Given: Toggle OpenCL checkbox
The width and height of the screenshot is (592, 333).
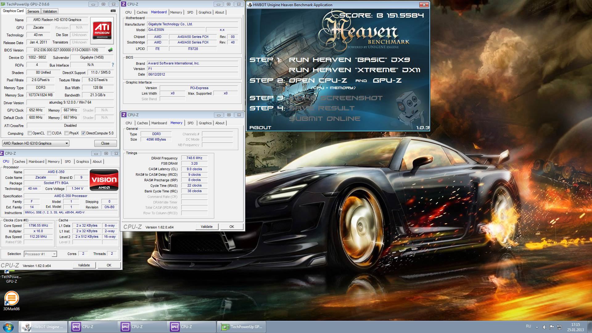Looking at the screenshot, I should click(x=30, y=133).
